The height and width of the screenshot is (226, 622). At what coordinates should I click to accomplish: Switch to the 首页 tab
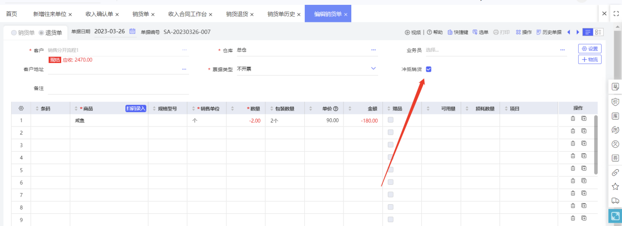pos(12,14)
